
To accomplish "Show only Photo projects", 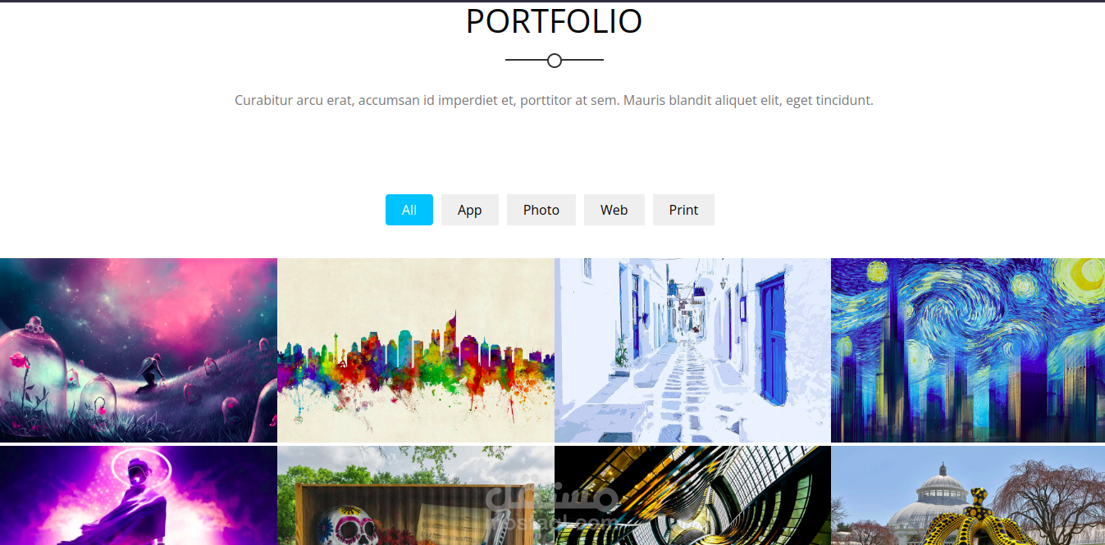I will tap(541, 210).
